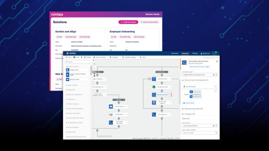Open the Select a variable dropdown
Viewport: 269px width, 151px height.
pyautogui.click(x=200, y=133)
